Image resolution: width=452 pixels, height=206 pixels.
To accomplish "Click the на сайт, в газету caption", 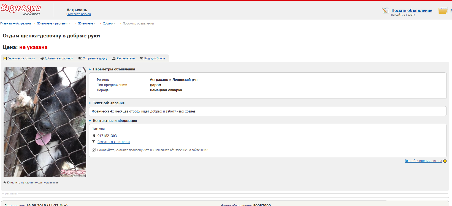I will point(403,15).
